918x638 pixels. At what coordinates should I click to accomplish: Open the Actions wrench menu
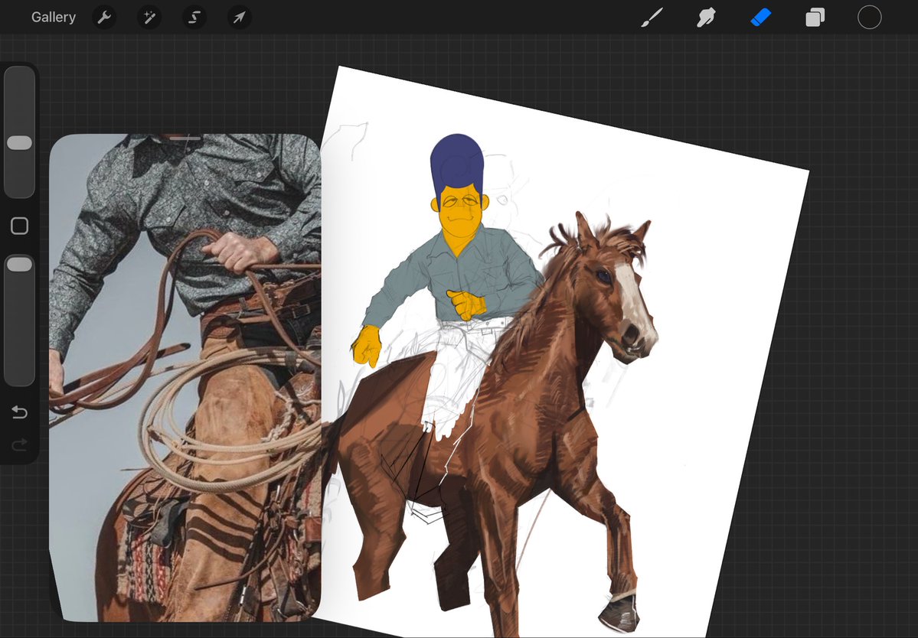coord(104,18)
